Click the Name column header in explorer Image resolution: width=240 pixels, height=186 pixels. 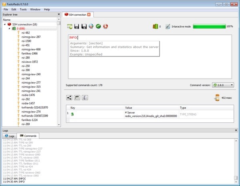tap(30, 20)
